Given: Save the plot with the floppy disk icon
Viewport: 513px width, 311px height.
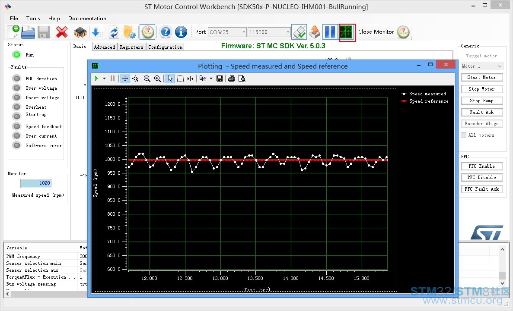Looking at the screenshot, I should 220,79.
